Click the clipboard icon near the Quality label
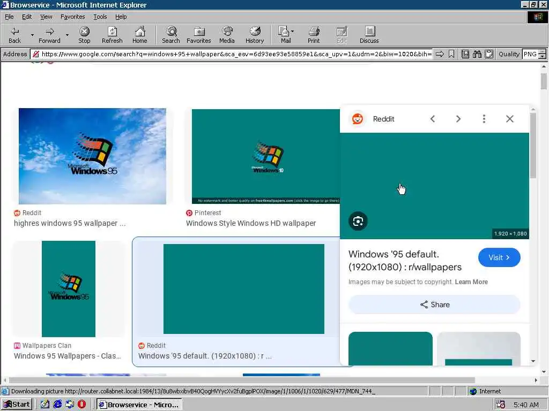This screenshot has height=411, width=549. [x=489, y=54]
